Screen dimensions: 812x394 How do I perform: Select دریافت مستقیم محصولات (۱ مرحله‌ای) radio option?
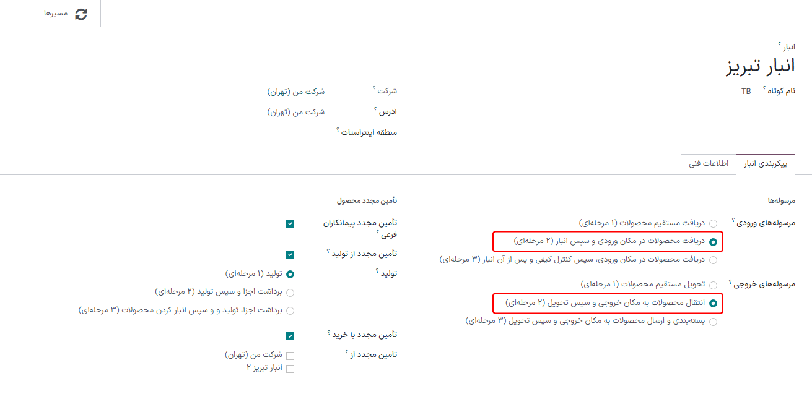click(714, 223)
